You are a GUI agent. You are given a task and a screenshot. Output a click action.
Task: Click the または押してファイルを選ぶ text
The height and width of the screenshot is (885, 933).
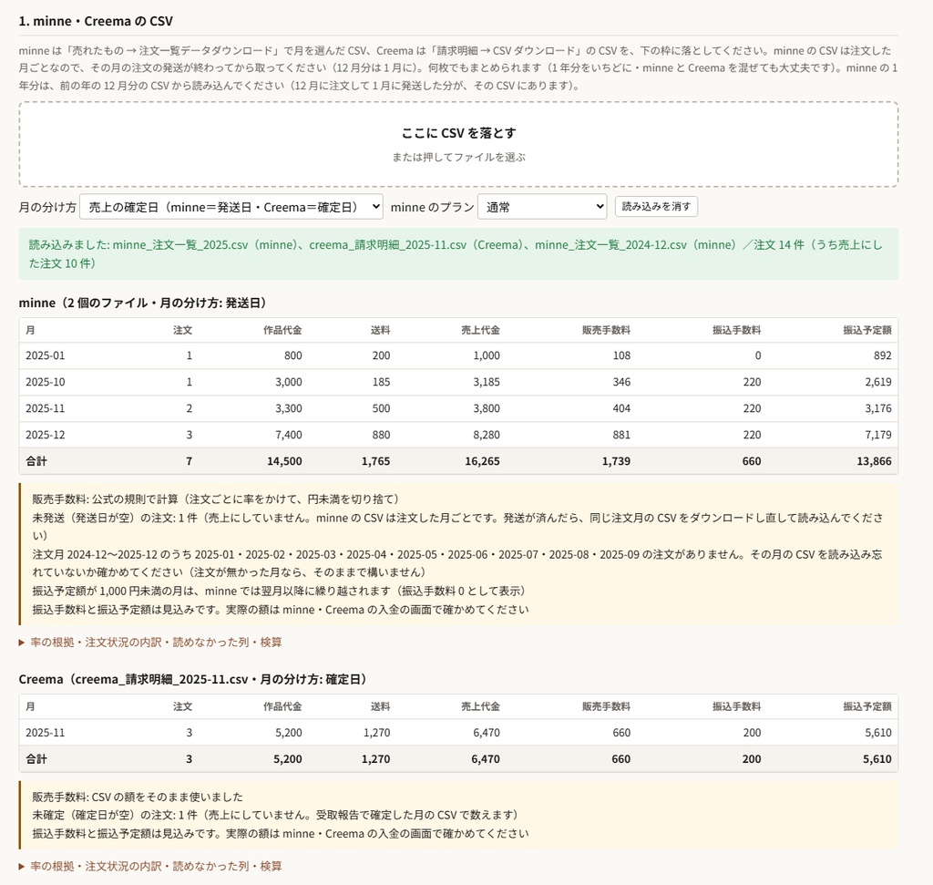pos(458,157)
